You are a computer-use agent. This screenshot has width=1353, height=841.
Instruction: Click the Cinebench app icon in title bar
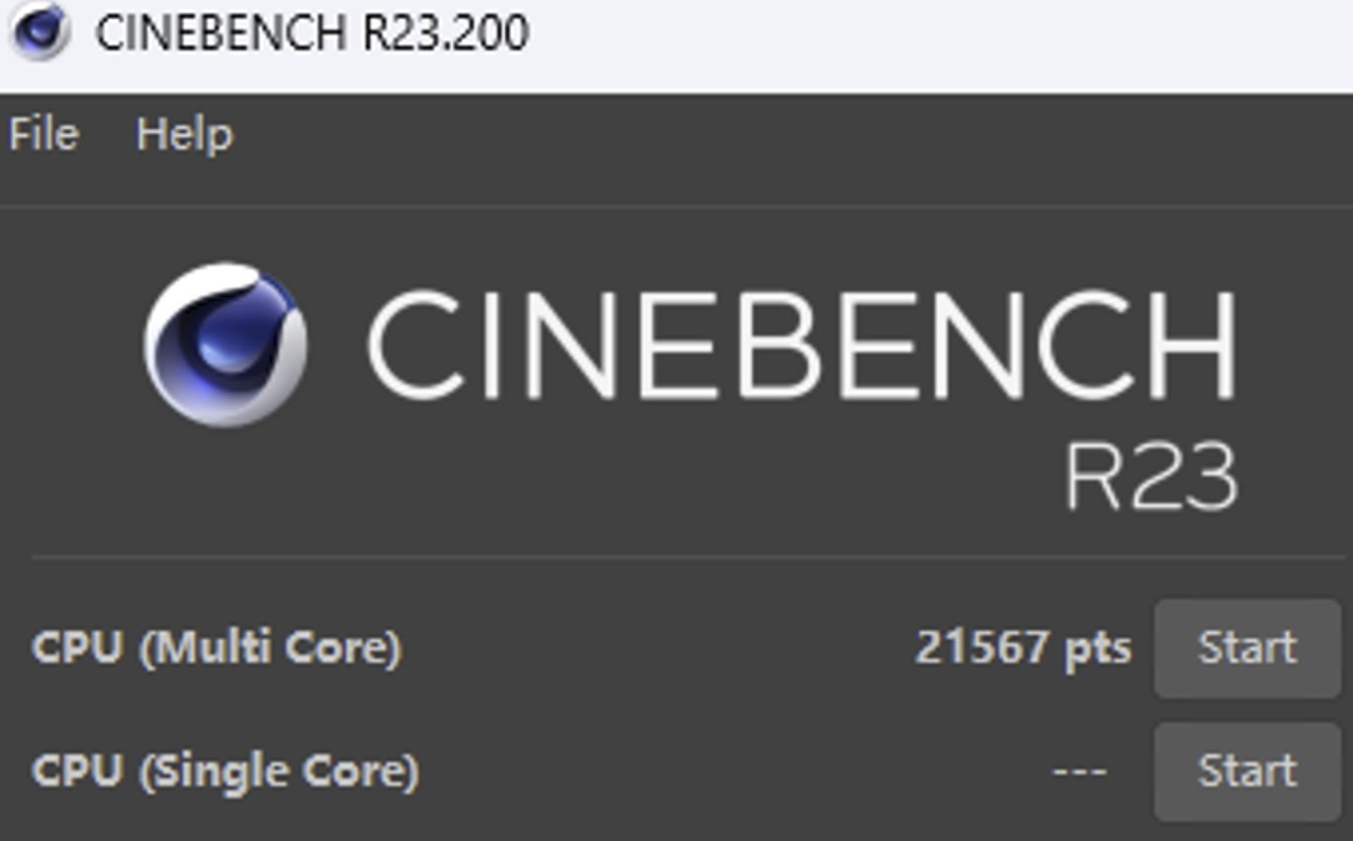pos(40,32)
